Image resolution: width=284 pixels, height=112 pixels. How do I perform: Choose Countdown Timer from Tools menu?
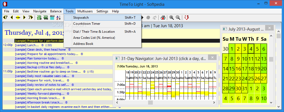pyautogui.click(x=103, y=24)
